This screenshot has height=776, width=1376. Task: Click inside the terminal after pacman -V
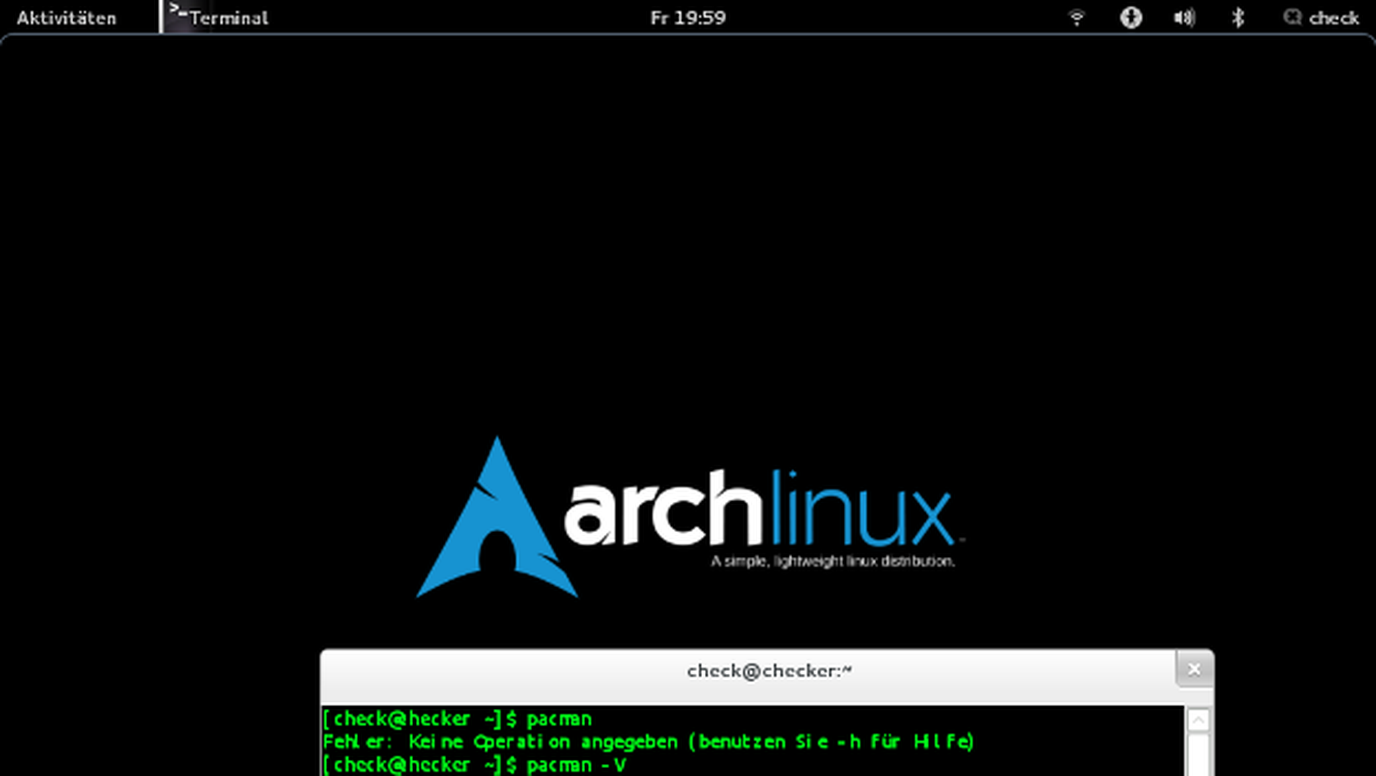point(645,765)
